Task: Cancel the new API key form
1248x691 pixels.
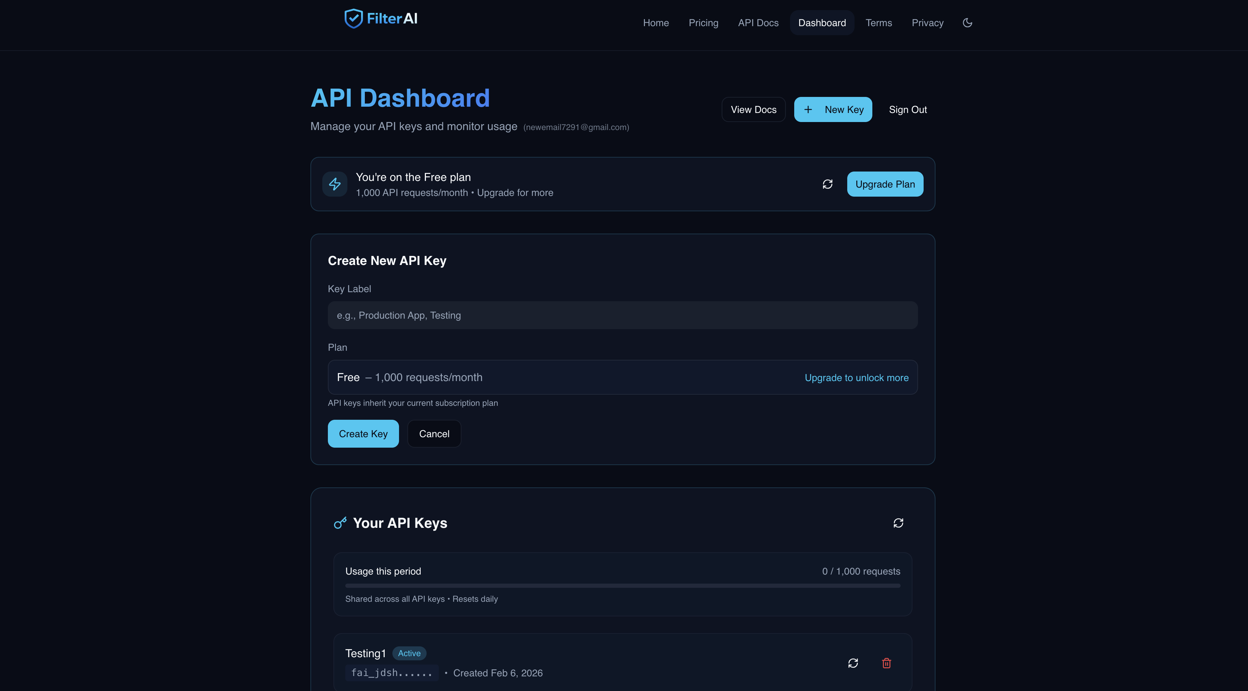Action: click(434, 434)
